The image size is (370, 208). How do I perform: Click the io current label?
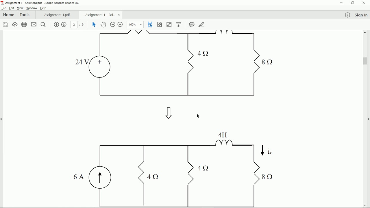click(x=270, y=152)
